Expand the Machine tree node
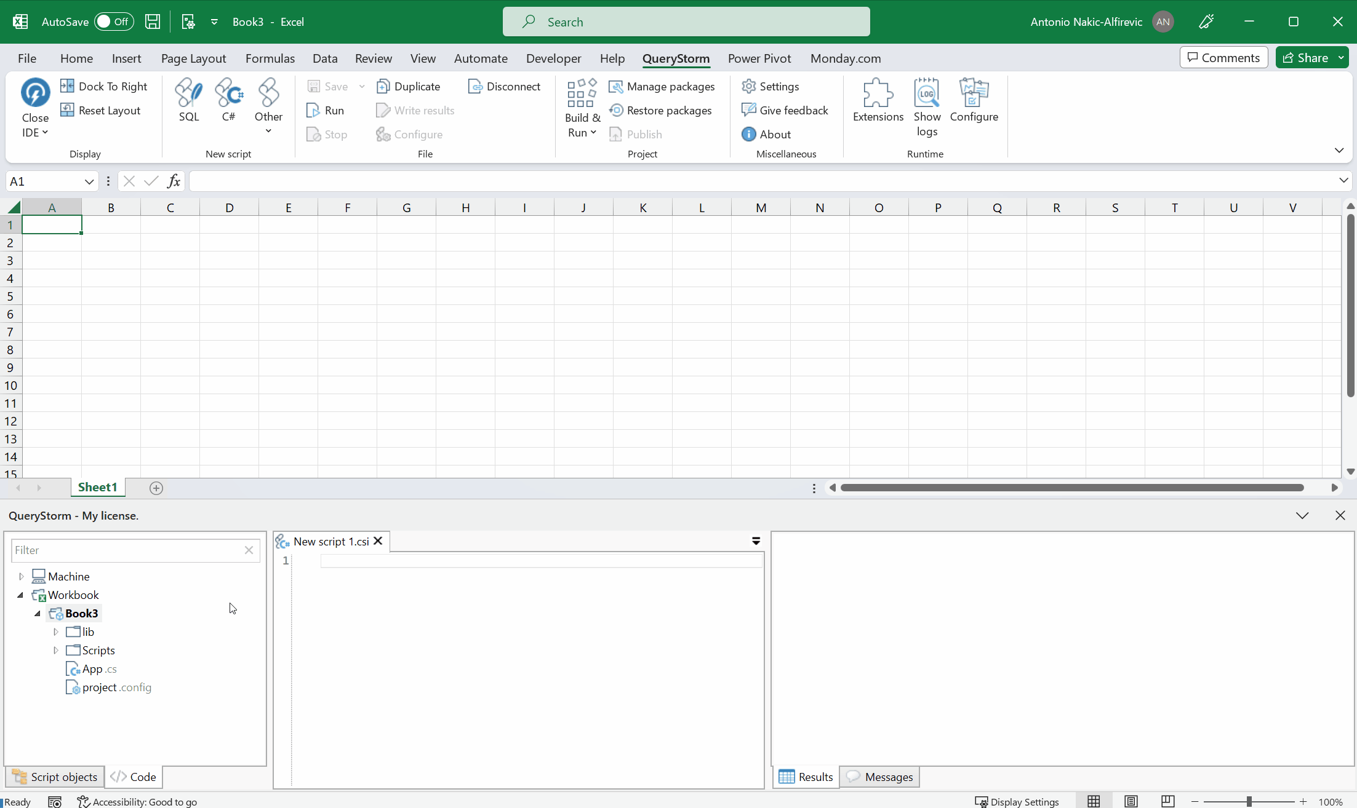Viewport: 1357px width, 808px height. pyautogui.click(x=21, y=575)
